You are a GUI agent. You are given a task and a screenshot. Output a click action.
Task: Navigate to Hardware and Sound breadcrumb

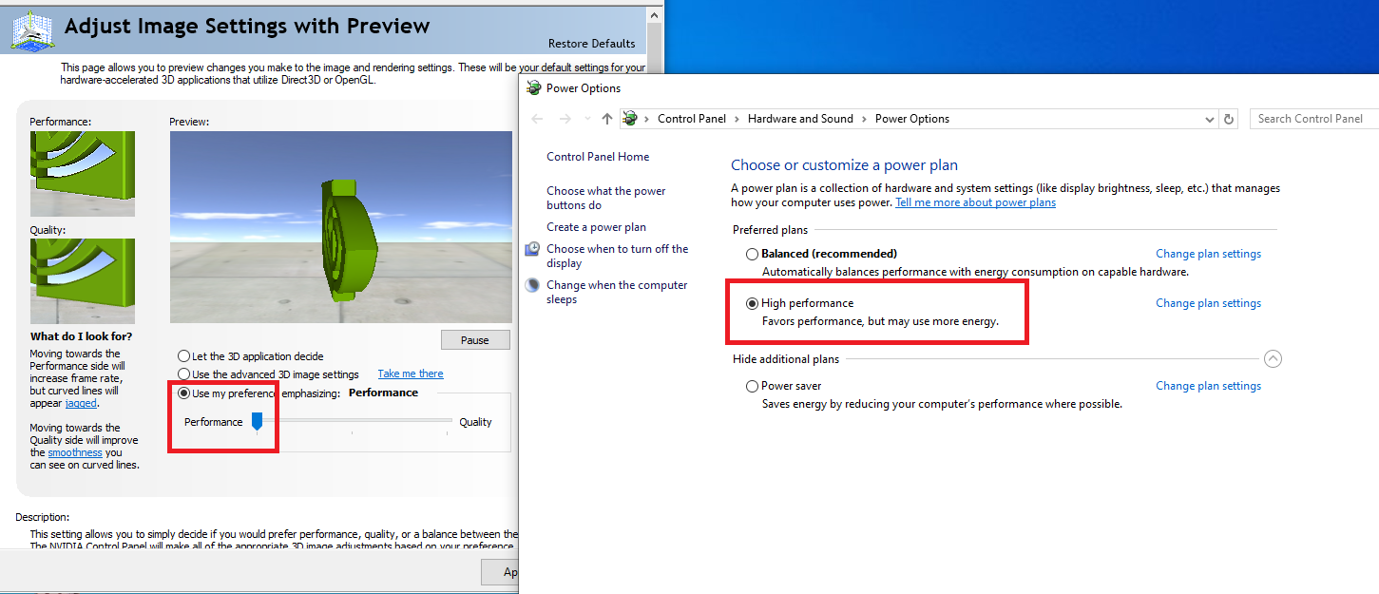click(800, 119)
